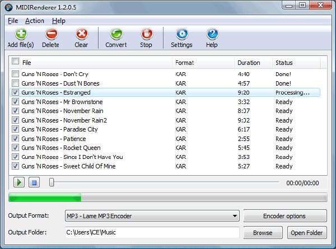
Task: Minimize the MIDIRenderer window
Action: tap(288, 6)
